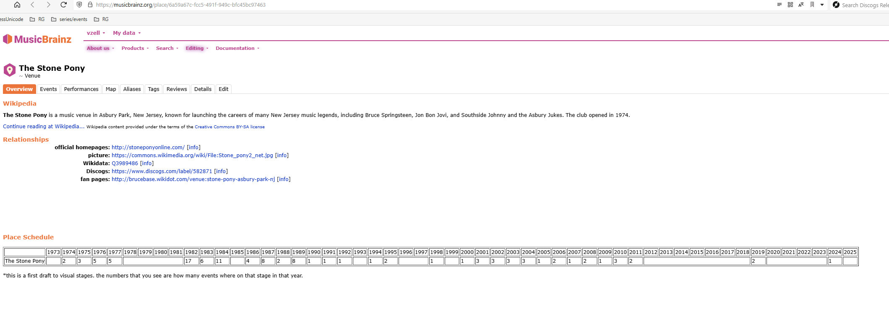Click the browser home icon
889x311 pixels.
click(x=17, y=5)
